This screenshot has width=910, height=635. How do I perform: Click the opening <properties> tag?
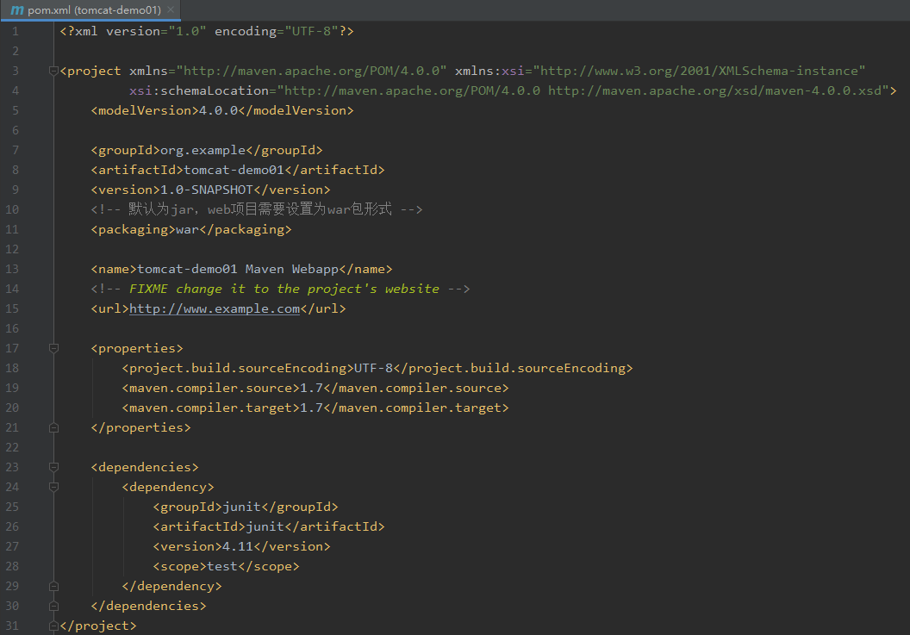tap(137, 348)
